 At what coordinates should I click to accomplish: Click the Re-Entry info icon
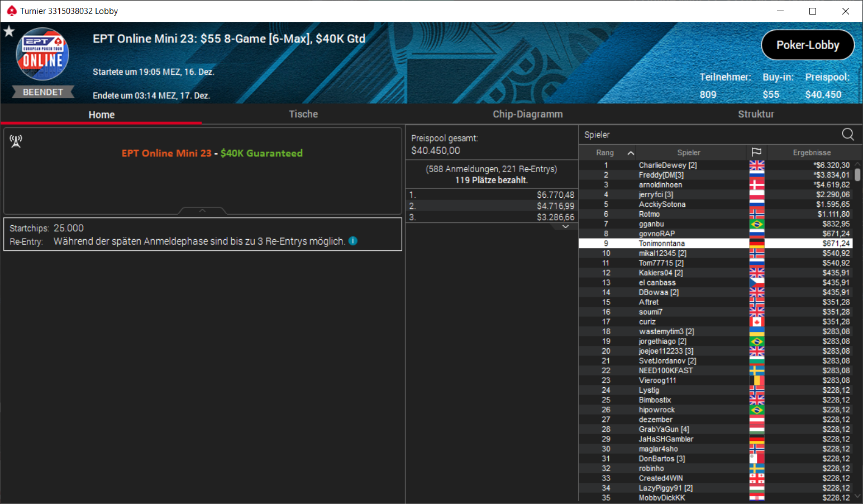(353, 241)
